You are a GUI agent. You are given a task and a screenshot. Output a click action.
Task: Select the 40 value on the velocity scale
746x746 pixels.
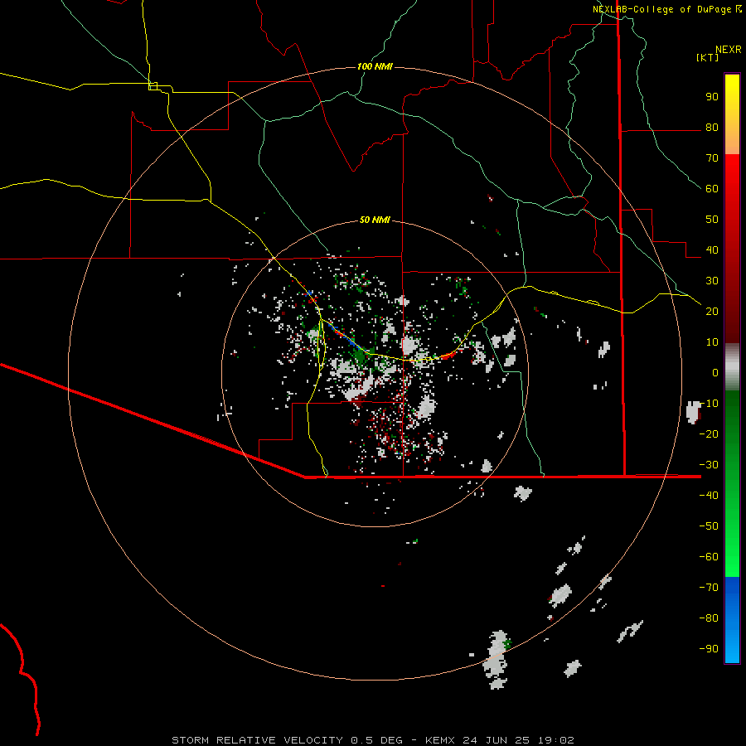[x=712, y=250]
